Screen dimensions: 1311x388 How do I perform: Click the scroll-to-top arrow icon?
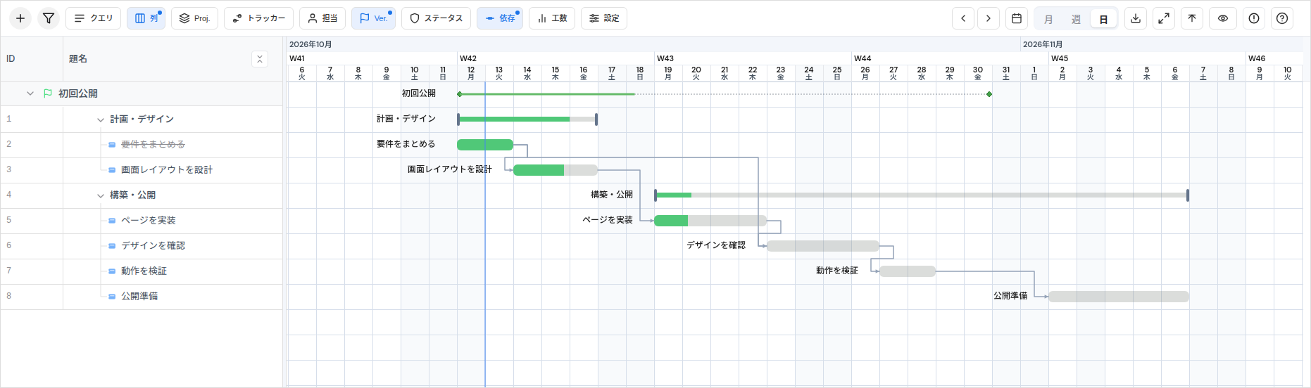(1192, 18)
